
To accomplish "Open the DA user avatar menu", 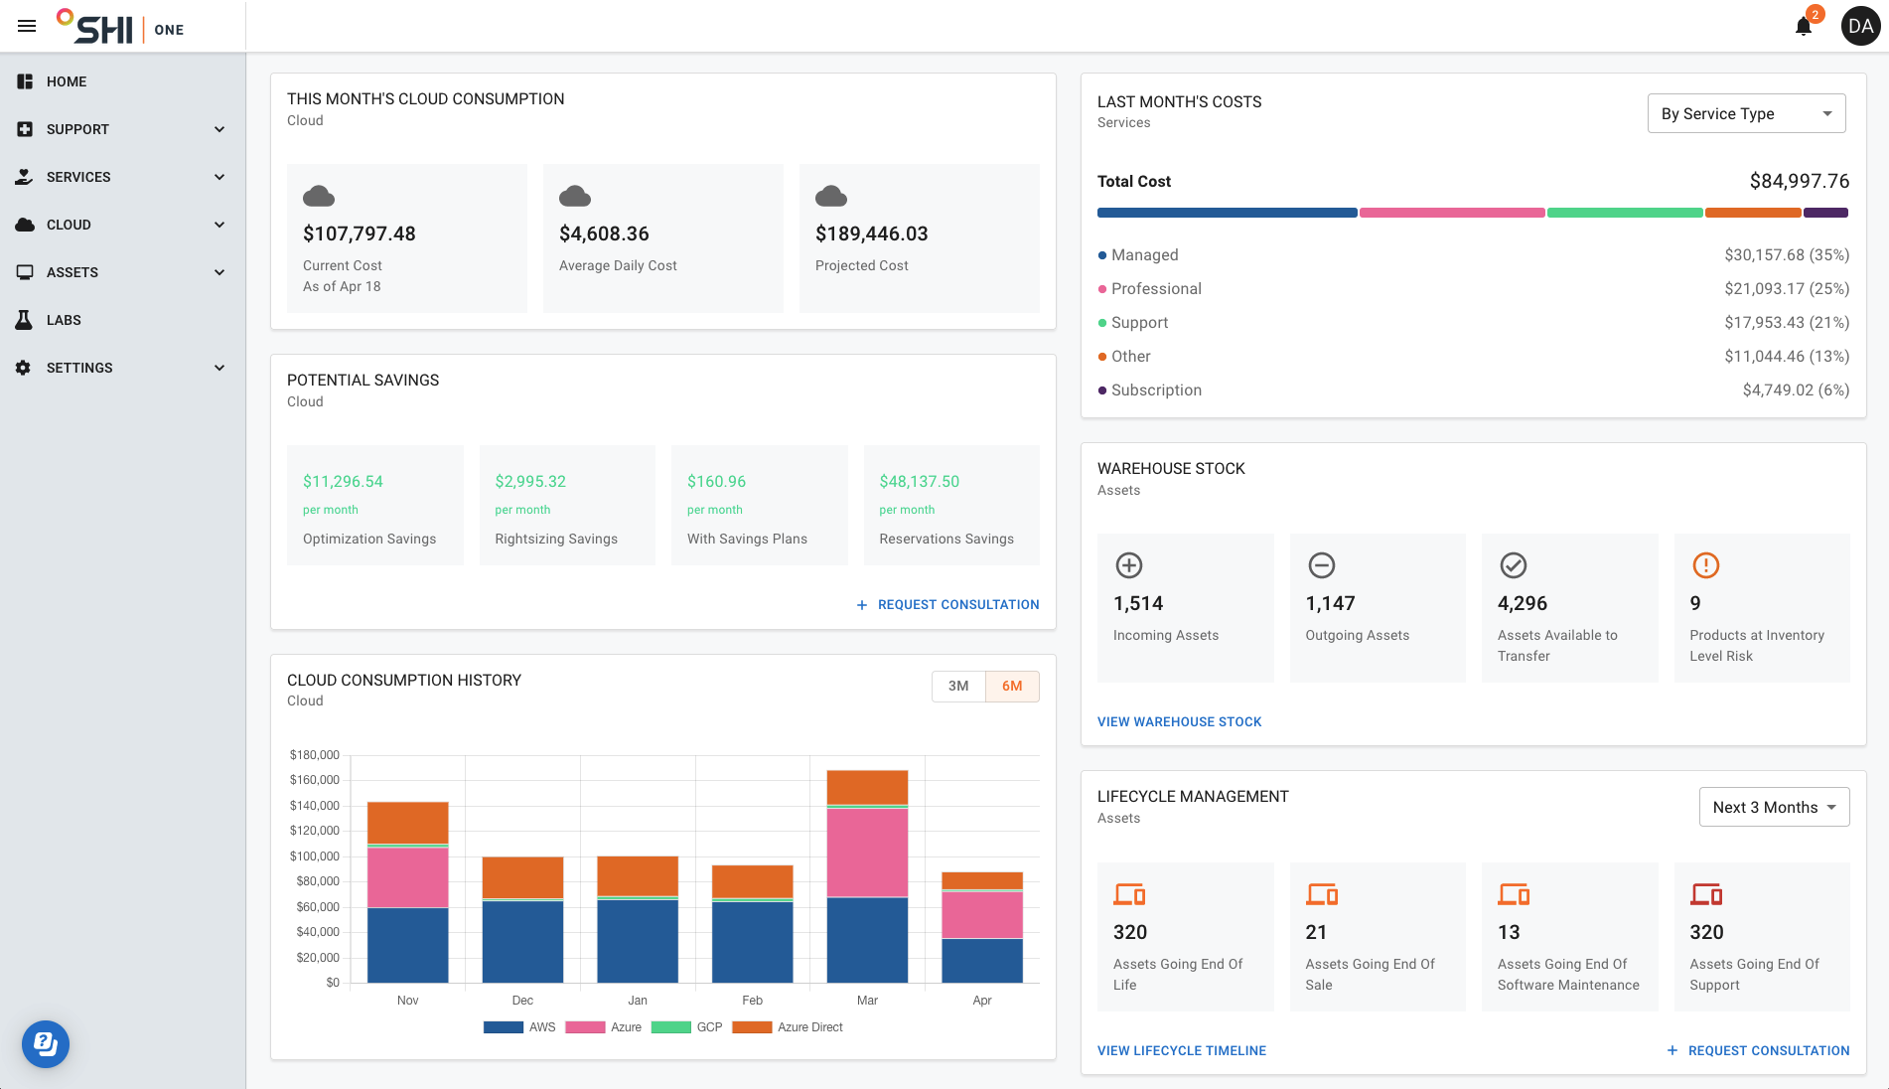I will [x=1860, y=27].
